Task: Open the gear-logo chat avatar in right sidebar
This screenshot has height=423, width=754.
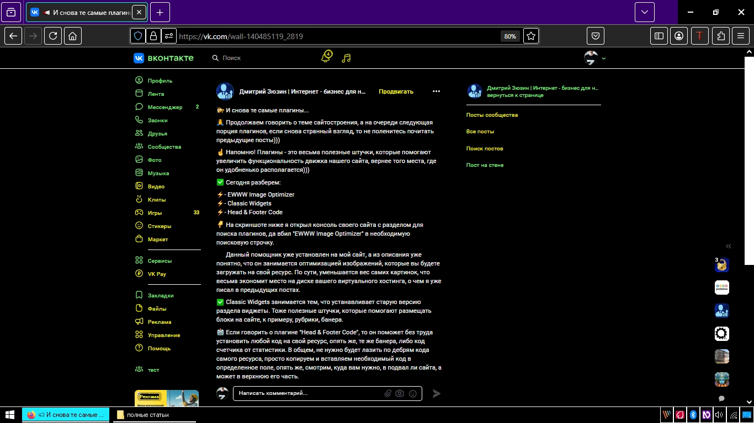Action: (x=721, y=333)
